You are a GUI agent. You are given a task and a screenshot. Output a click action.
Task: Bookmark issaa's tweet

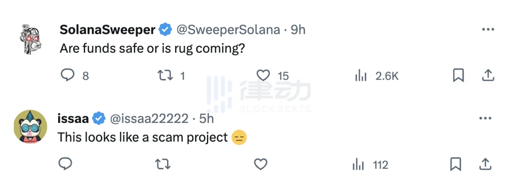coord(455,164)
